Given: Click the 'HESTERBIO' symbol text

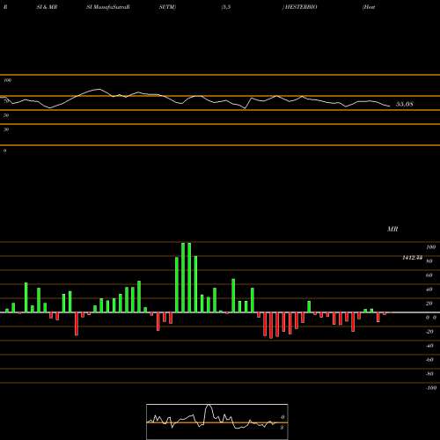Looking at the screenshot, I should click(300, 7).
